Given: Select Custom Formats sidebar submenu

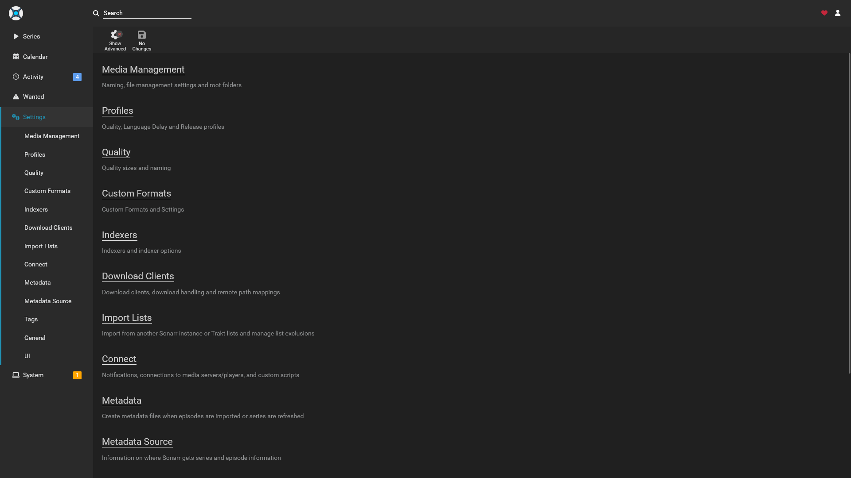Looking at the screenshot, I should (x=47, y=191).
